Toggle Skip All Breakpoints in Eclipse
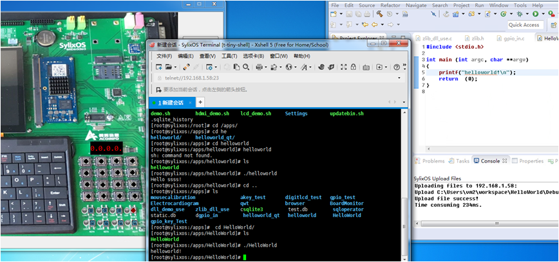 433,14
